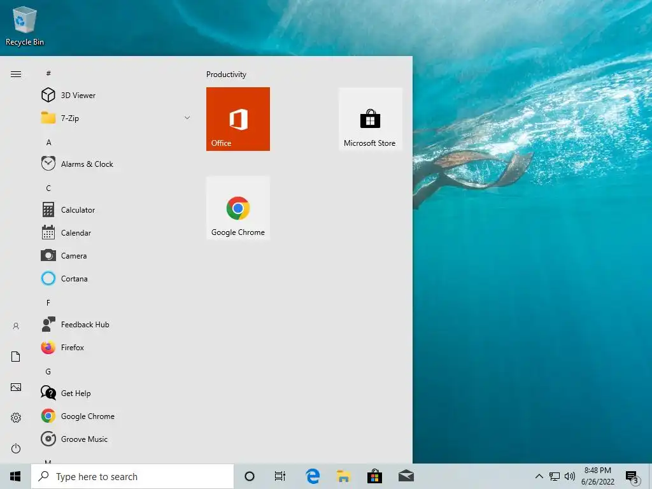Click the C letter heading

click(48, 188)
